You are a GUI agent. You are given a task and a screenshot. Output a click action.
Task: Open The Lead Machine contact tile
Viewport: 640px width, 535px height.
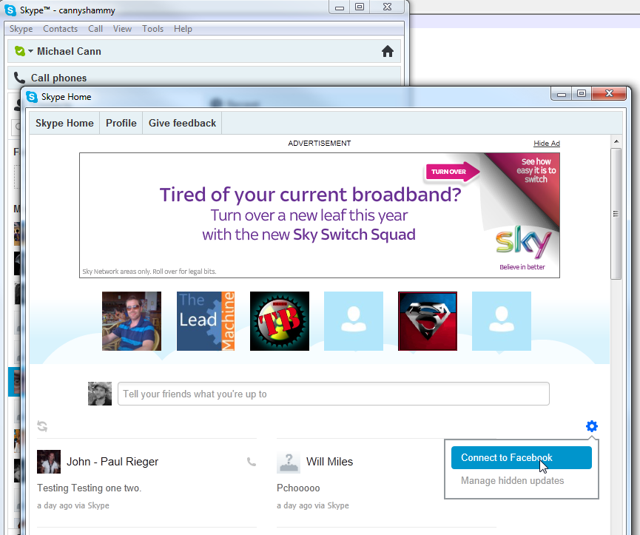tap(206, 321)
